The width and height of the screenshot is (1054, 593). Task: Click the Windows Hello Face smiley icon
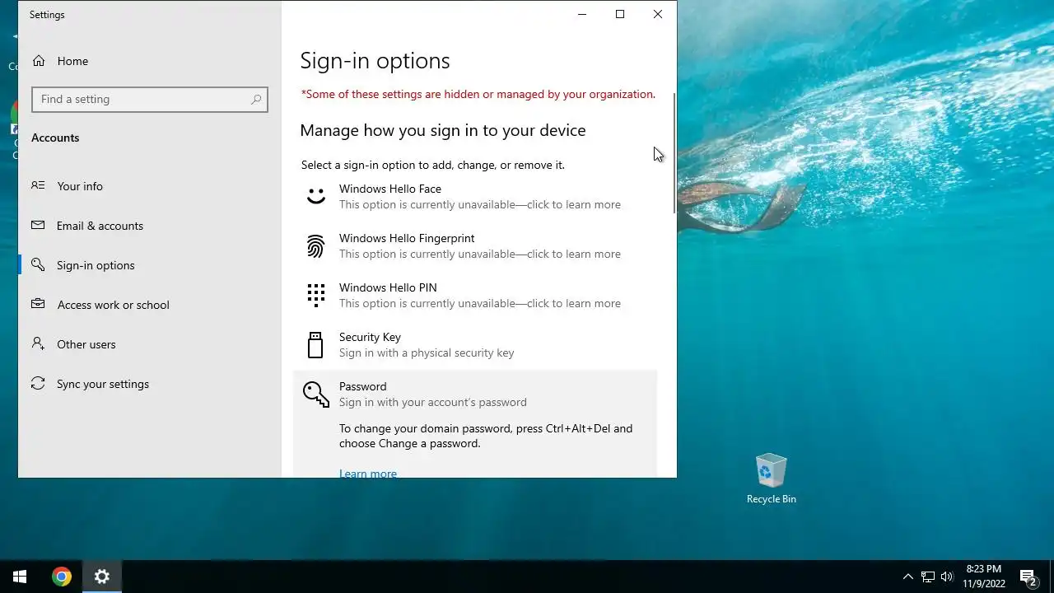click(x=315, y=196)
